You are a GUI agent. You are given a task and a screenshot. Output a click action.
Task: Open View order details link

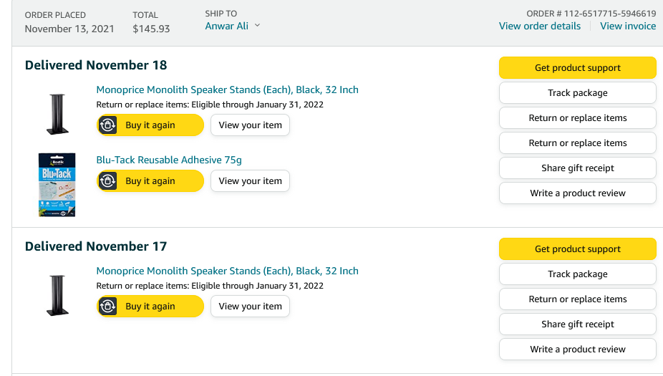coord(540,26)
